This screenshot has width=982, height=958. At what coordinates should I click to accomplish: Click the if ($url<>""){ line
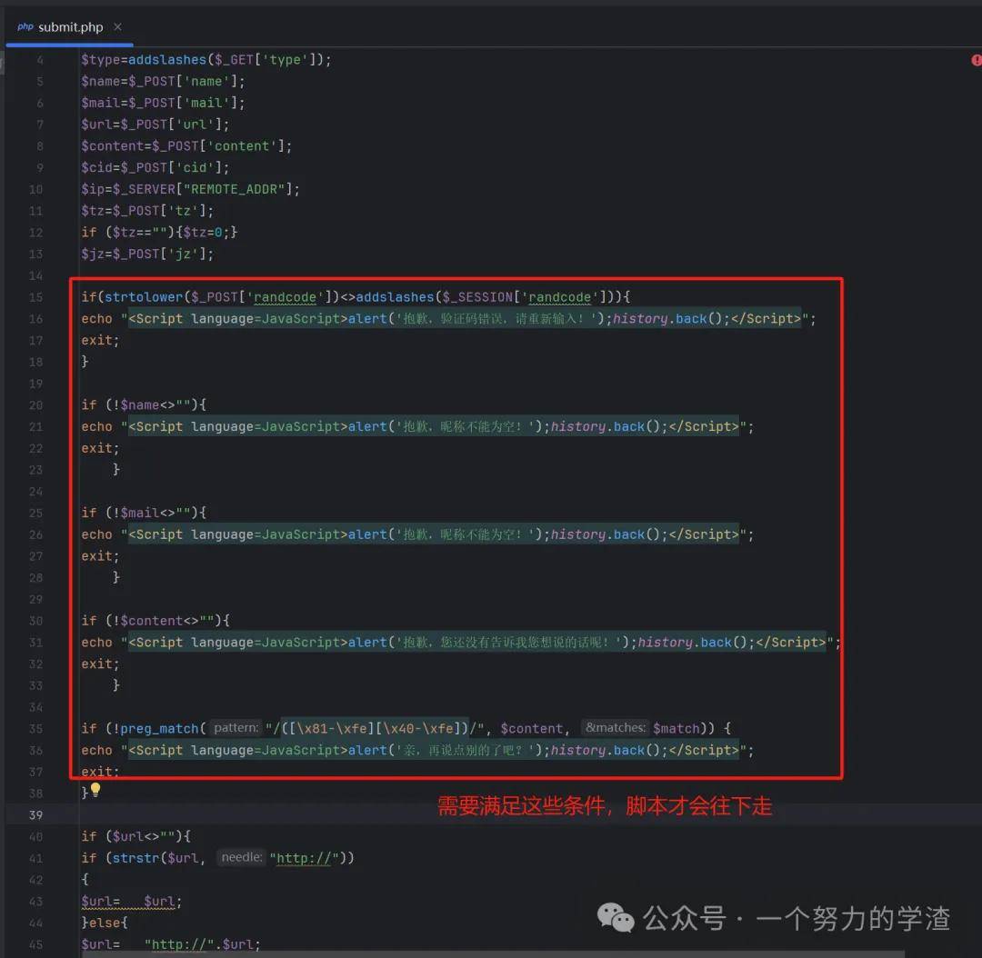click(x=135, y=836)
